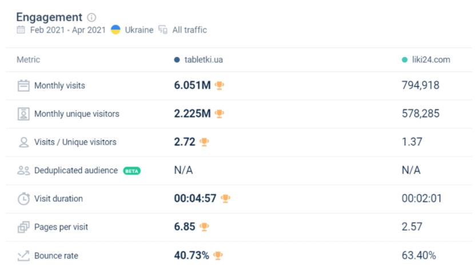Select the 794,918 monthly visits value
475x271 pixels.
[421, 86]
